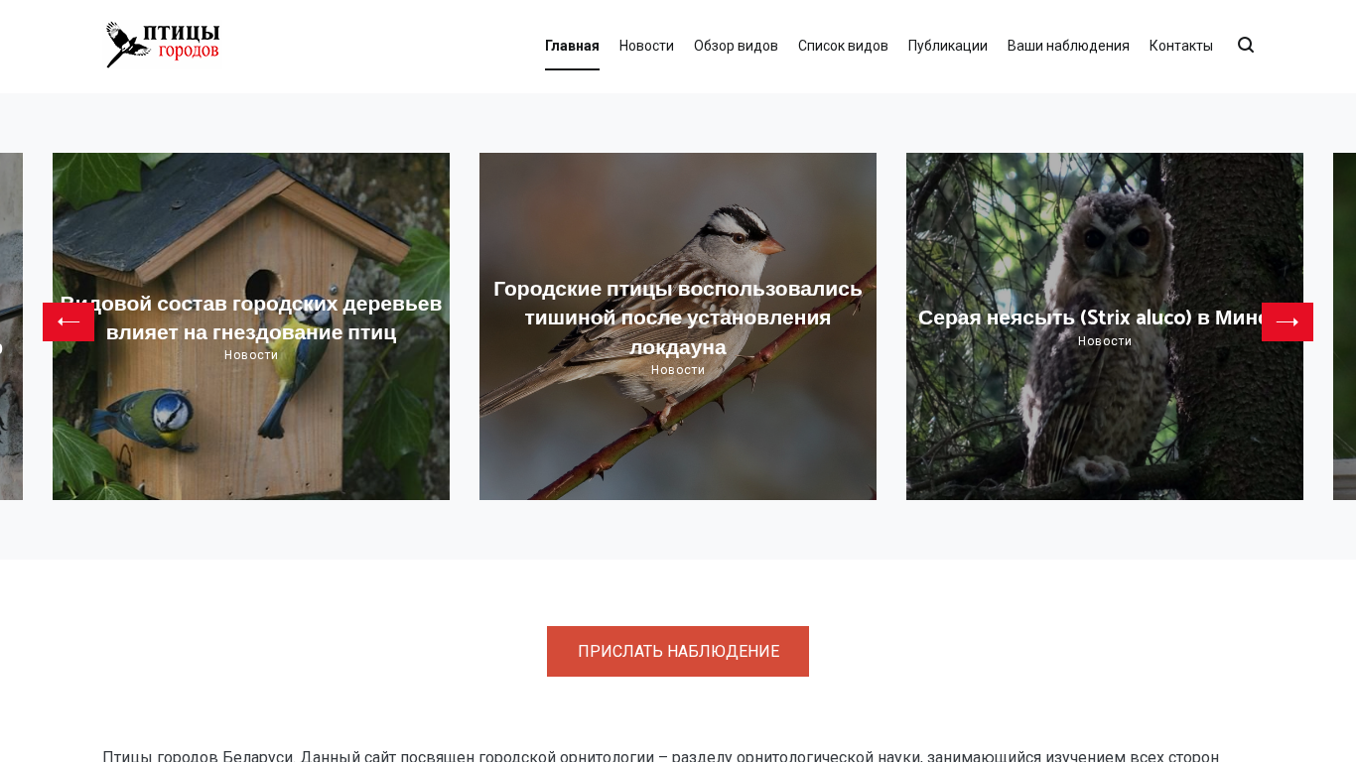Click Новости category under owl slide
Screen dimensions: 1356x762
1105,341
